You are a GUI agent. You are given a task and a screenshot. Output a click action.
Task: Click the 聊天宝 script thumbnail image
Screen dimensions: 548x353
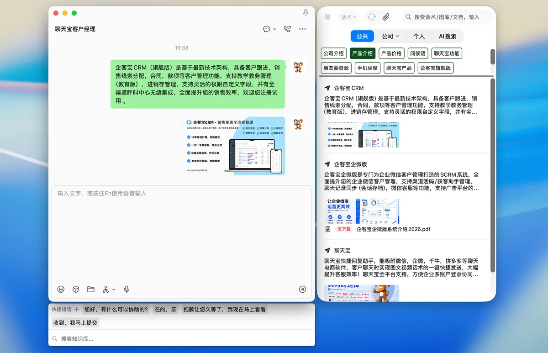362,293
